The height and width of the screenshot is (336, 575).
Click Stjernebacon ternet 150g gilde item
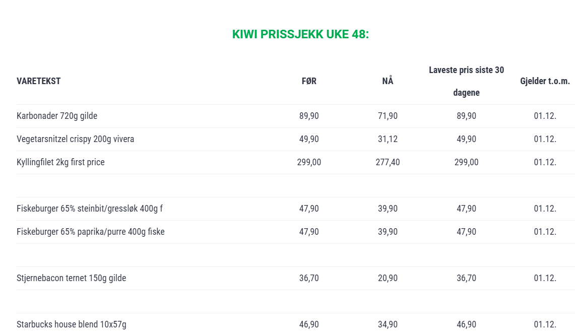[71, 278]
